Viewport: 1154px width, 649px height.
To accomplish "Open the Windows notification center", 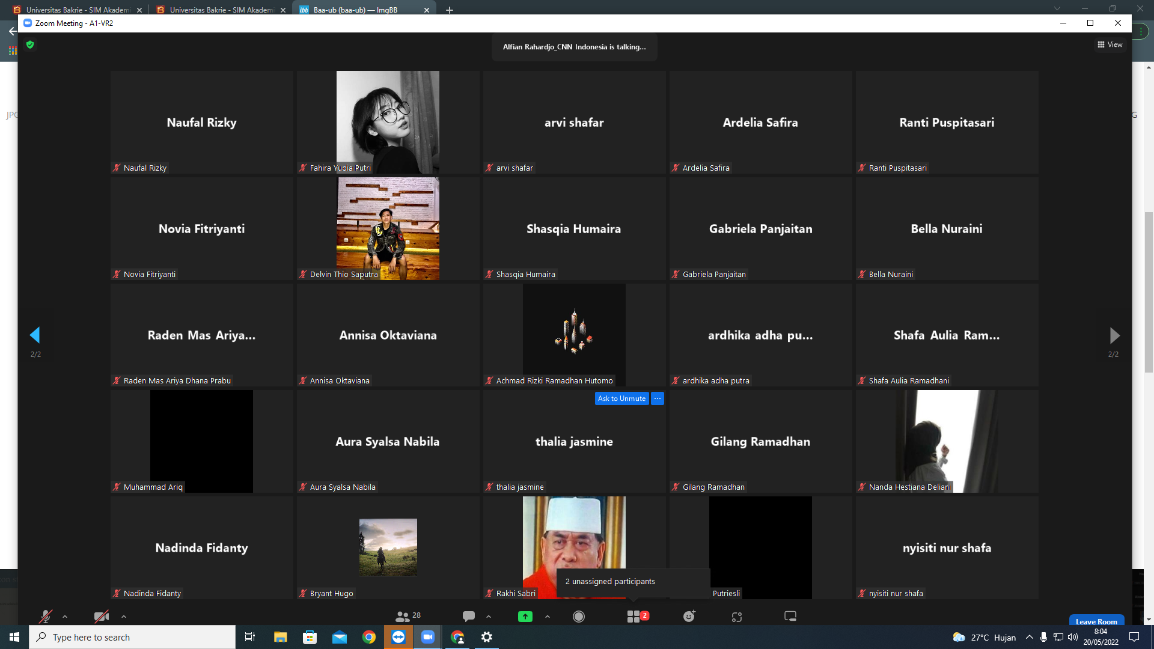I will point(1134,637).
